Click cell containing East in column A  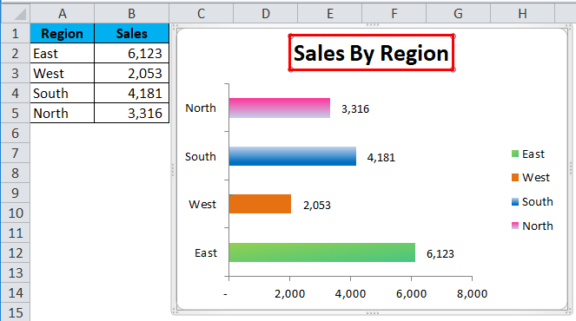point(62,53)
